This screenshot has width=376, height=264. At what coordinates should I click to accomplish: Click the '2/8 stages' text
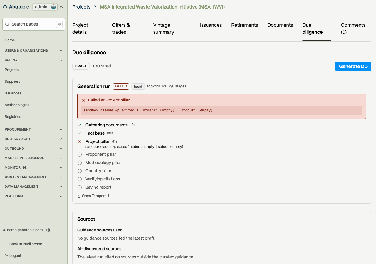(x=177, y=86)
